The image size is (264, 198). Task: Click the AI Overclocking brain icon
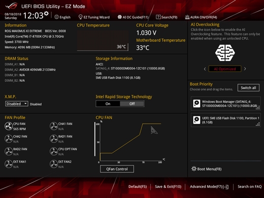click(x=225, y=53)
